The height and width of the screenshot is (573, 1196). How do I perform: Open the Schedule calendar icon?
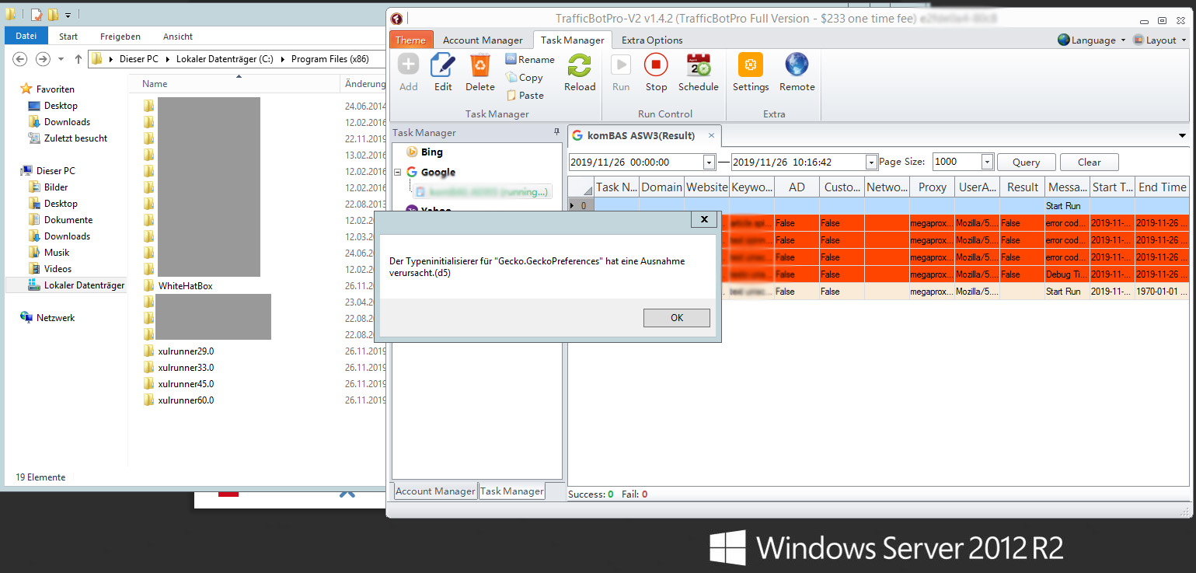click(699, 65)
